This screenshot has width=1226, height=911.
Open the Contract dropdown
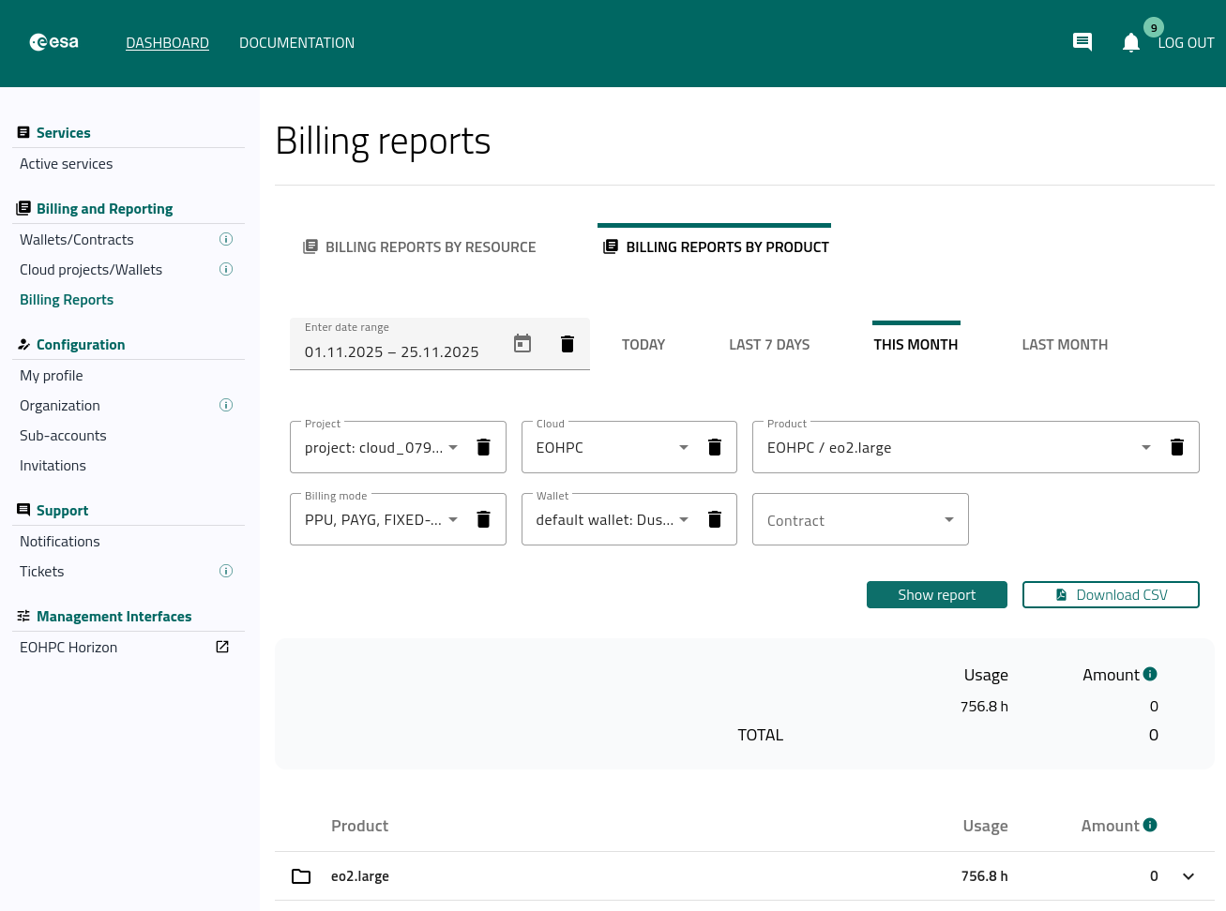[x=948, y=519]
